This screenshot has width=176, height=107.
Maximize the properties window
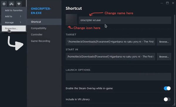167,3
